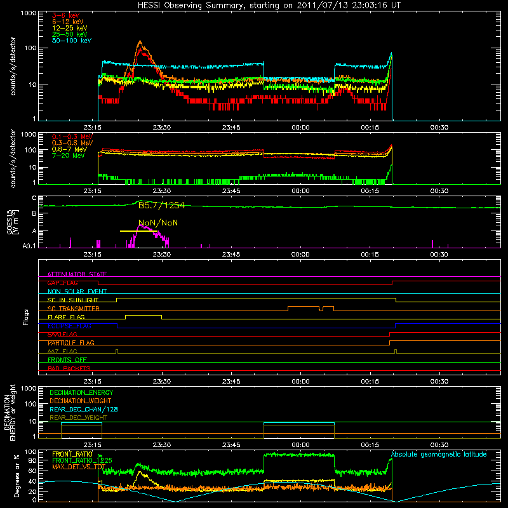Click the 00:15 tick under the Flags panel
The width and height of the screenshot is (508, 508).
370,382
